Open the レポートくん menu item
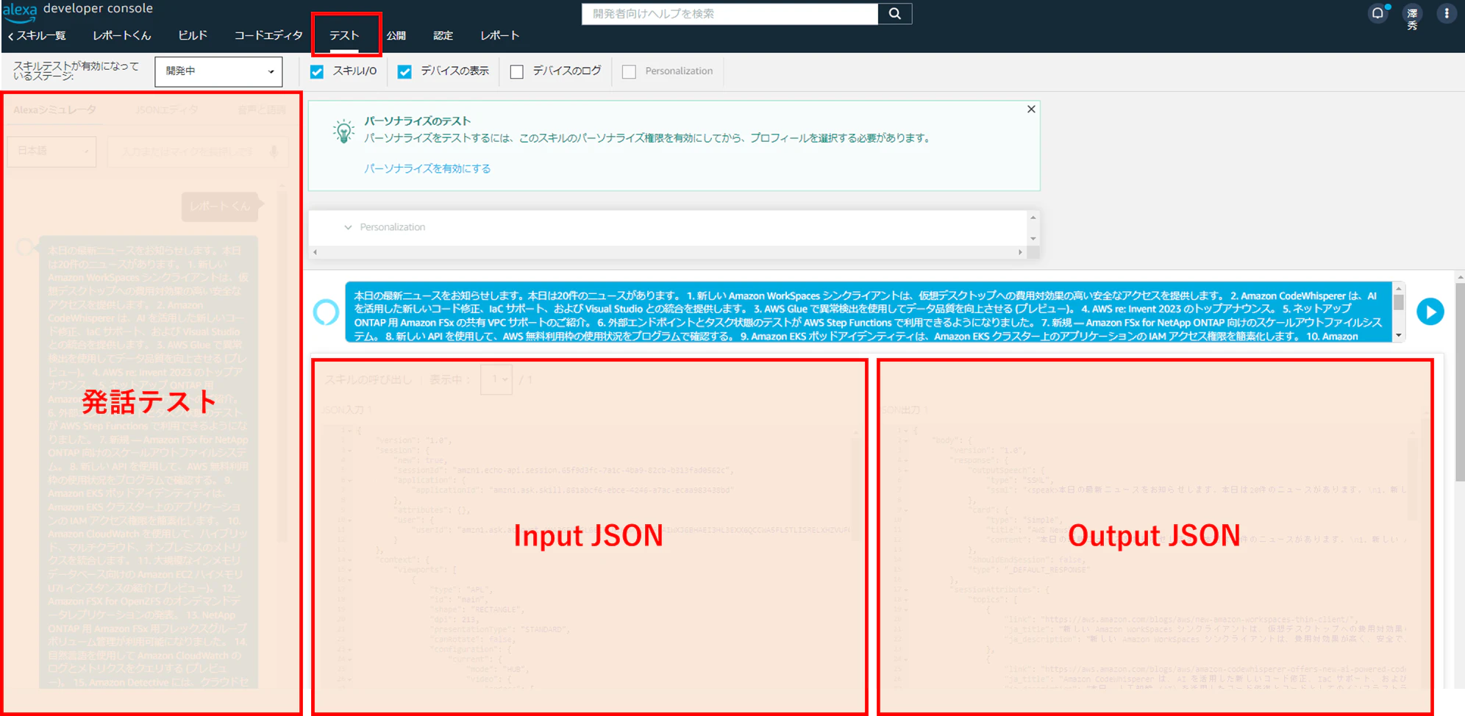The image size is (1465, 716). (x=122, y=35)
